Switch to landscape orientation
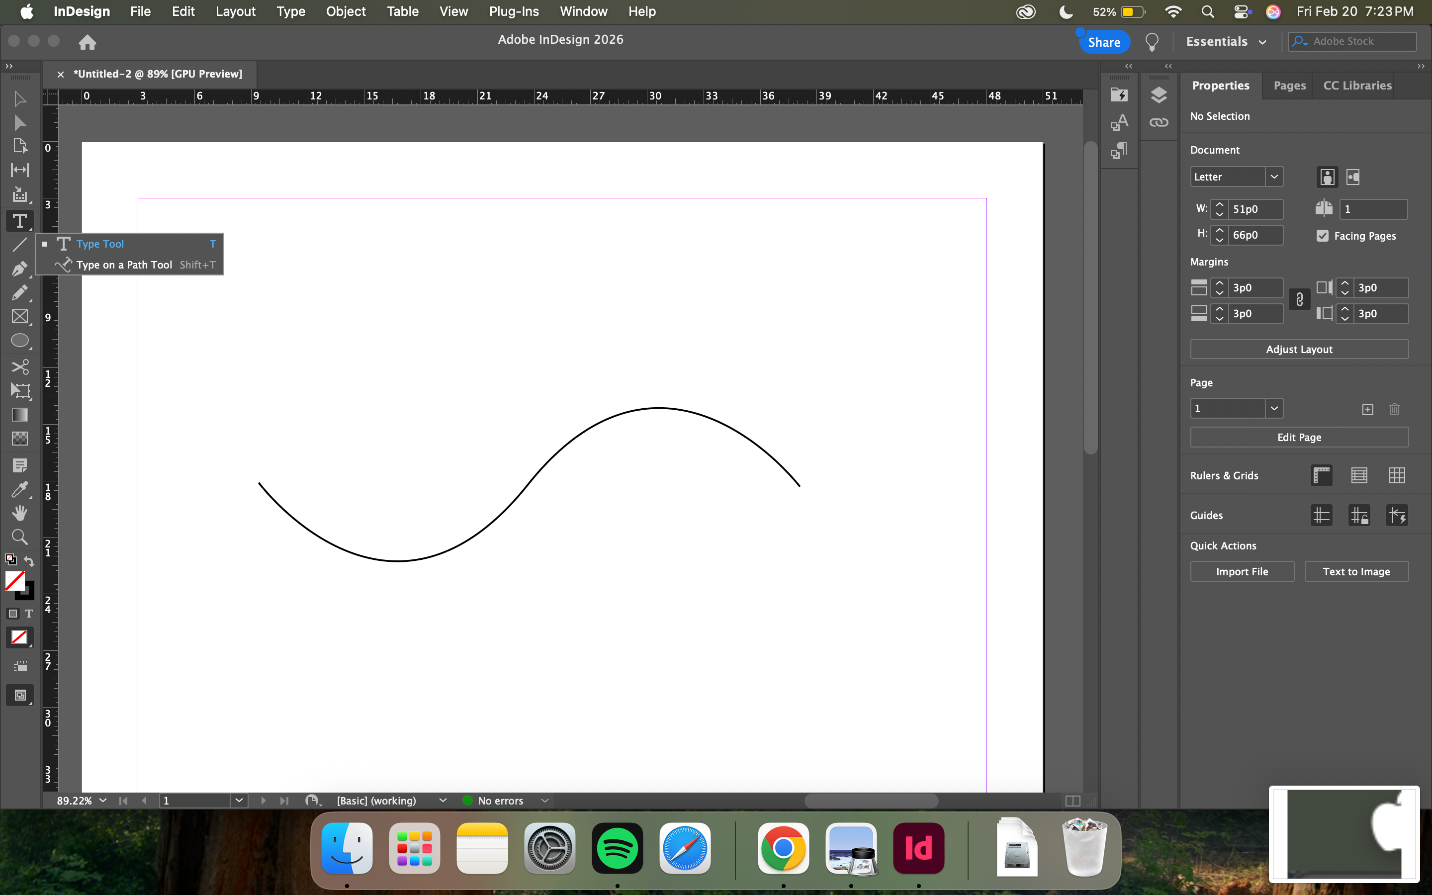The width and height of the screenshot is (1432, 895). (1353, 177)
